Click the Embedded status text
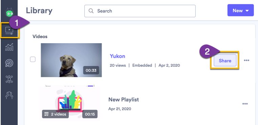Screen dimensions: 258x125 pos(142,65)
